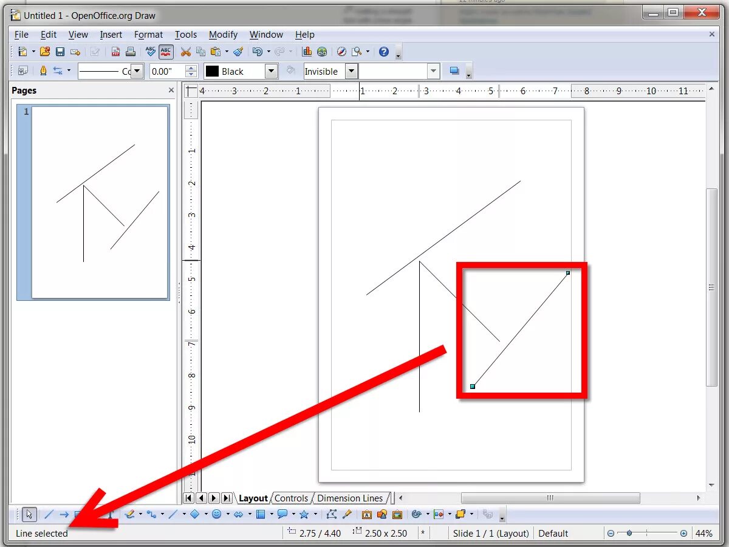The image size is (729, 547).
Task: Expand the Stars shapes dropdown arrow
Action: click(x=315, y=514)
